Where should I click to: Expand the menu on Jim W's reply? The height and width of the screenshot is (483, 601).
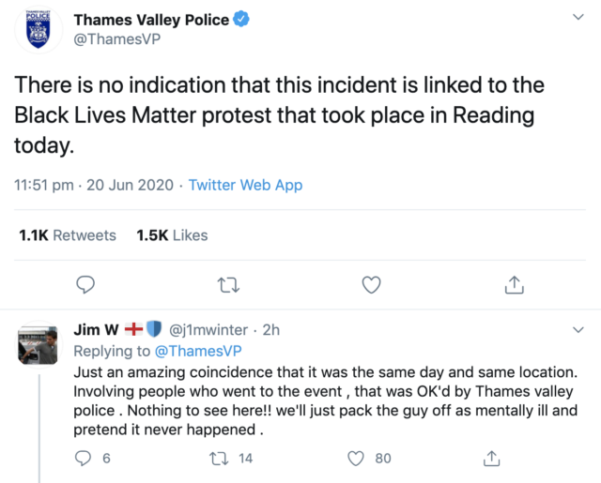tap(579, 330)
